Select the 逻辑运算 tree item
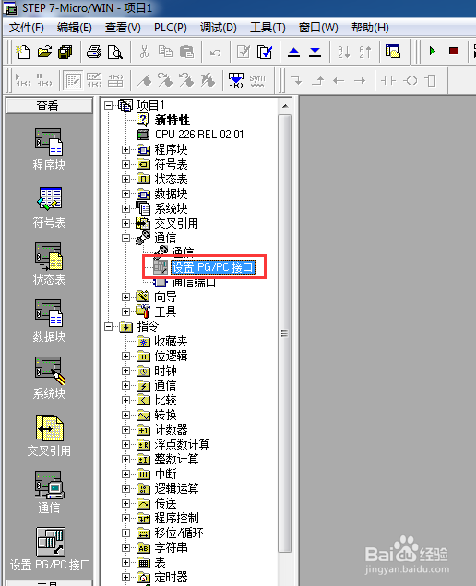This screenshot has height=586, width=476. [x=176, y=488]
